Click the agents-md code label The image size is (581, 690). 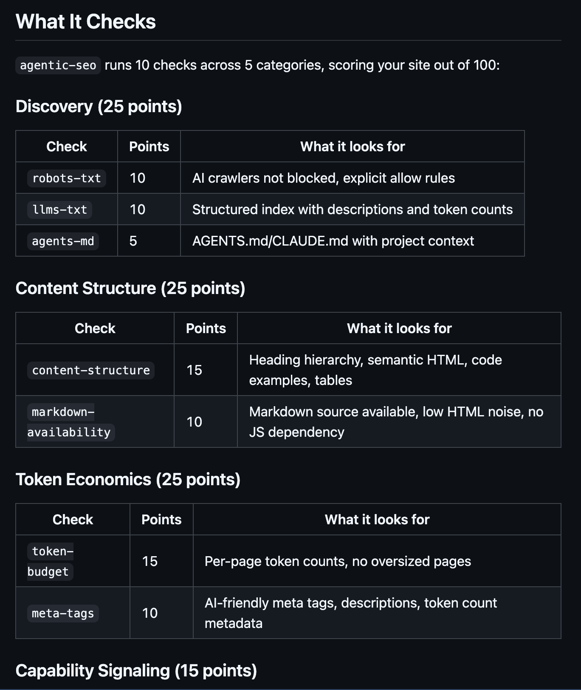[x=63, y=241]
